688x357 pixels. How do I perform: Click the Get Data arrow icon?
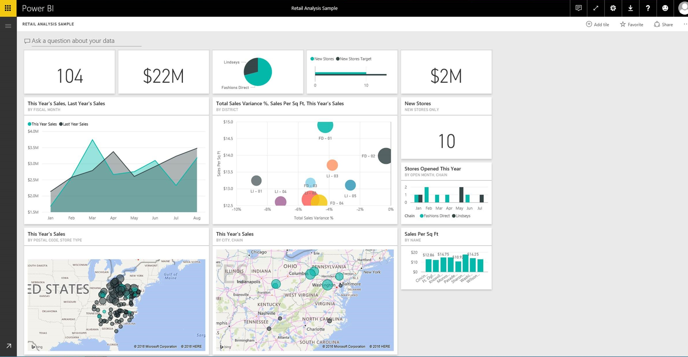tap(9, 346)
